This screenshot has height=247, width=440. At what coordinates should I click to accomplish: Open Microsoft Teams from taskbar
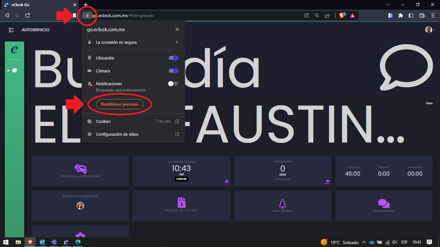pyautogui.click(x=54, y=242)
